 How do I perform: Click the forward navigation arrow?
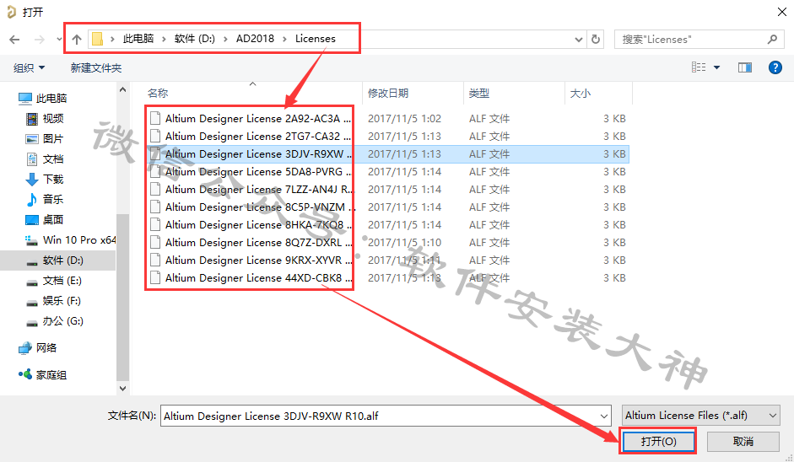coord(39,39)
